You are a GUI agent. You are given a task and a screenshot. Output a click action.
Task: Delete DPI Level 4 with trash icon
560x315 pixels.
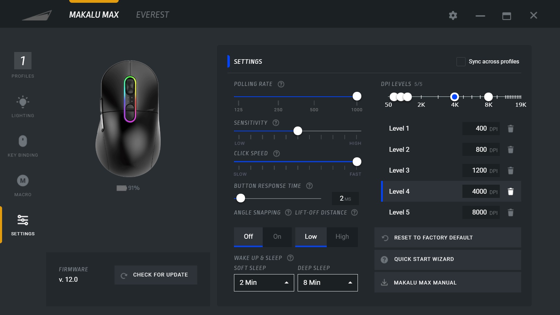(511, 192)
